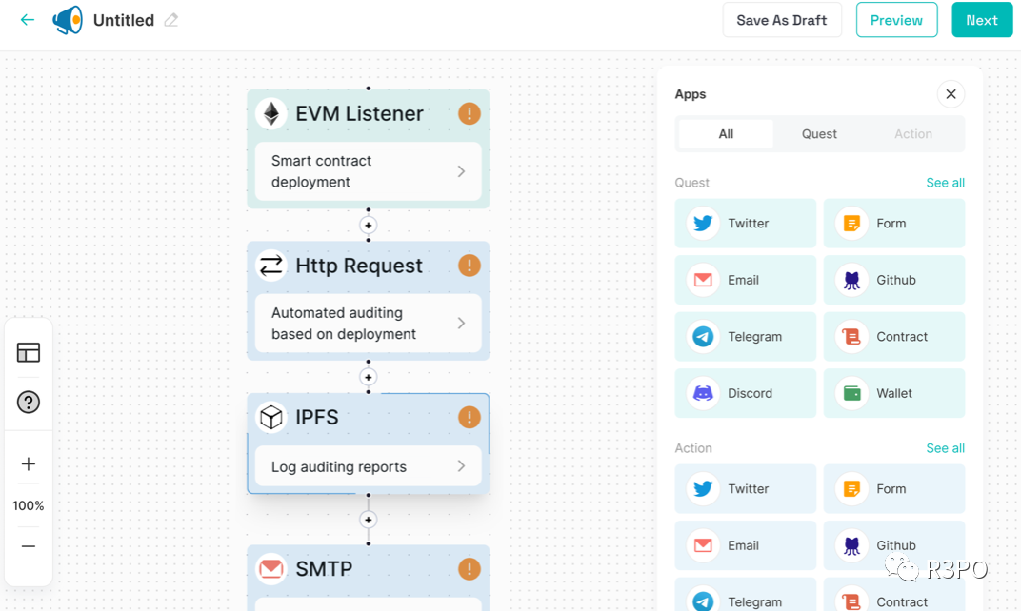Open Log auditing reports chevron

tap(461, 466)
